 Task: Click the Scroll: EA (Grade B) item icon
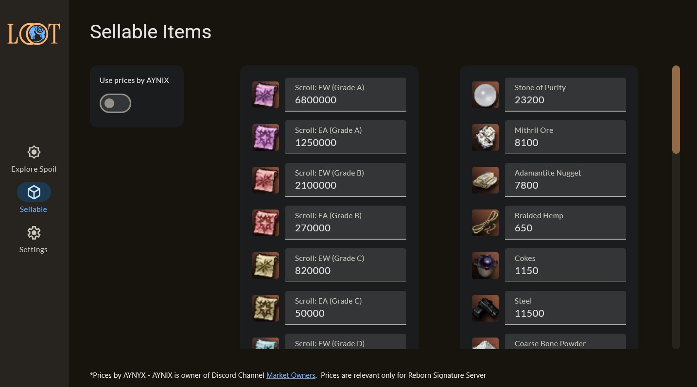pyautogui.click(x=265, y=223)
